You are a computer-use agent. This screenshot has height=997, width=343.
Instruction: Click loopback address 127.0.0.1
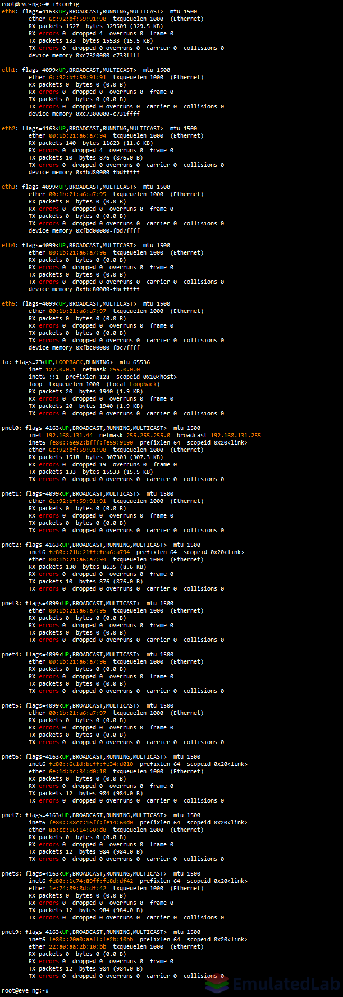coord(61,369)
